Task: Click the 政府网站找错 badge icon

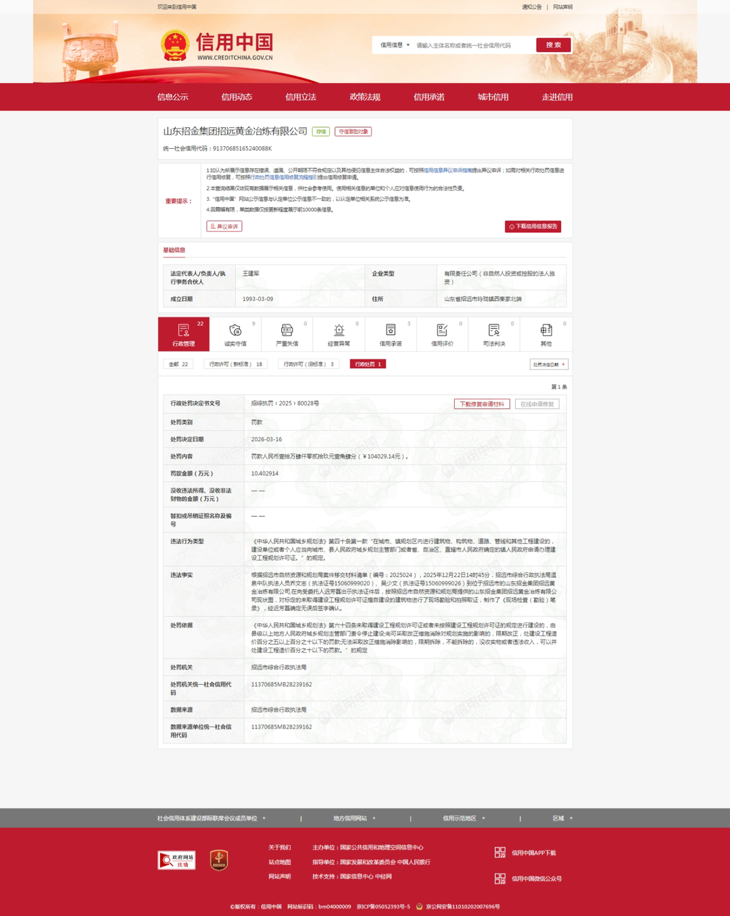Action: coord(176,860)
